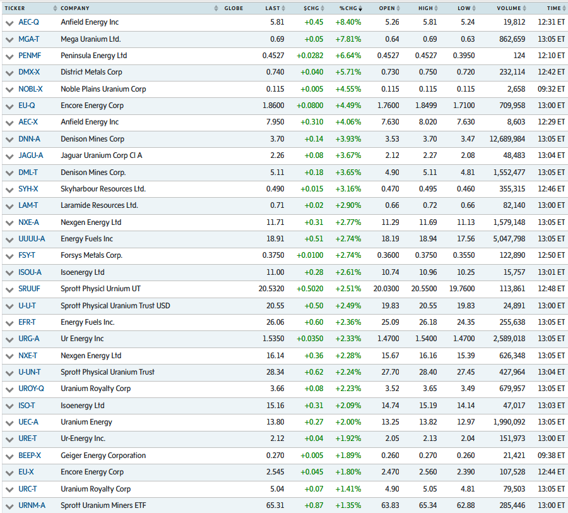Expand the NOBL-X row chevron
The image size is (568, 513).
(9, 90)
